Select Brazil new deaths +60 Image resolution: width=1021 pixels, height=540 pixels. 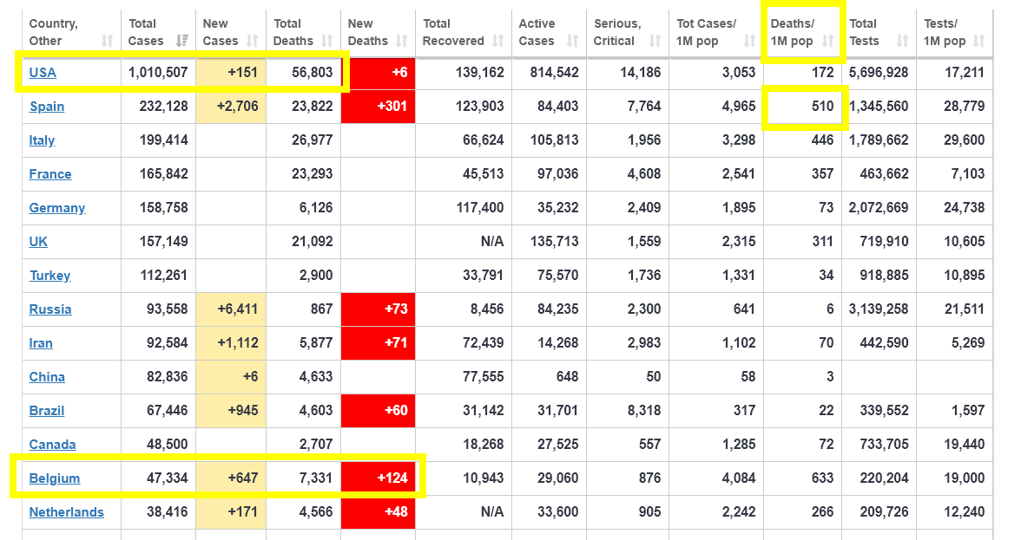396,410
